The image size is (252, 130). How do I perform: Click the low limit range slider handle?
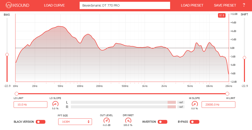tap(16, 94)
